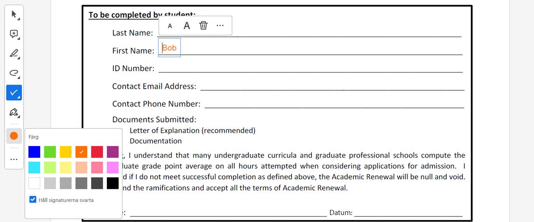Image resolution: width=534 pixels, height=222 pixels.
Task: Increase text size with large A
Action: pos(187,26)
